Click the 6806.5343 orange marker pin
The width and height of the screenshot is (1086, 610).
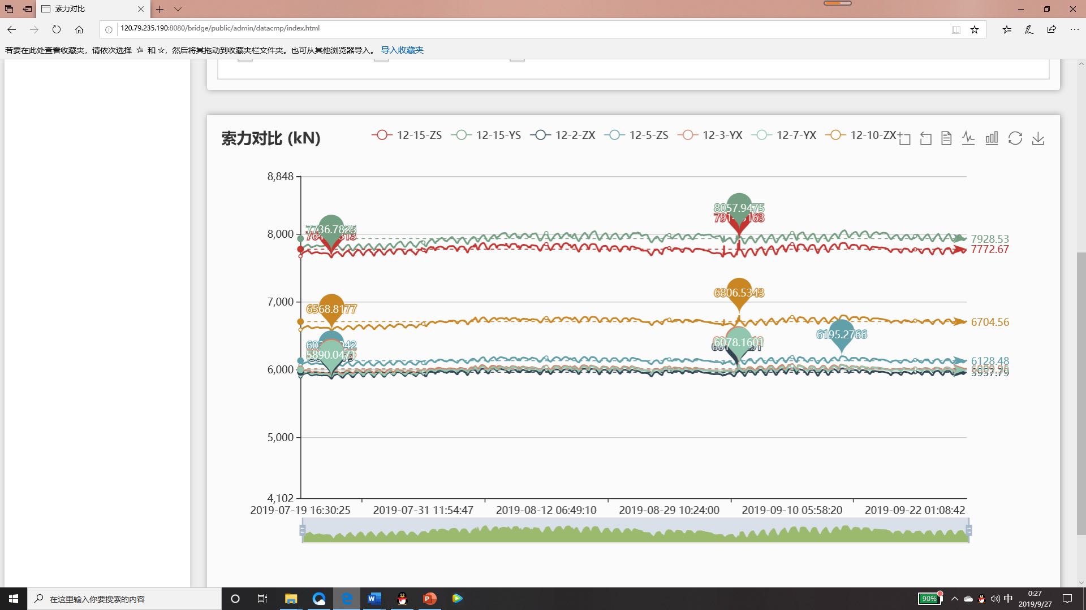(x=739, y=292)
